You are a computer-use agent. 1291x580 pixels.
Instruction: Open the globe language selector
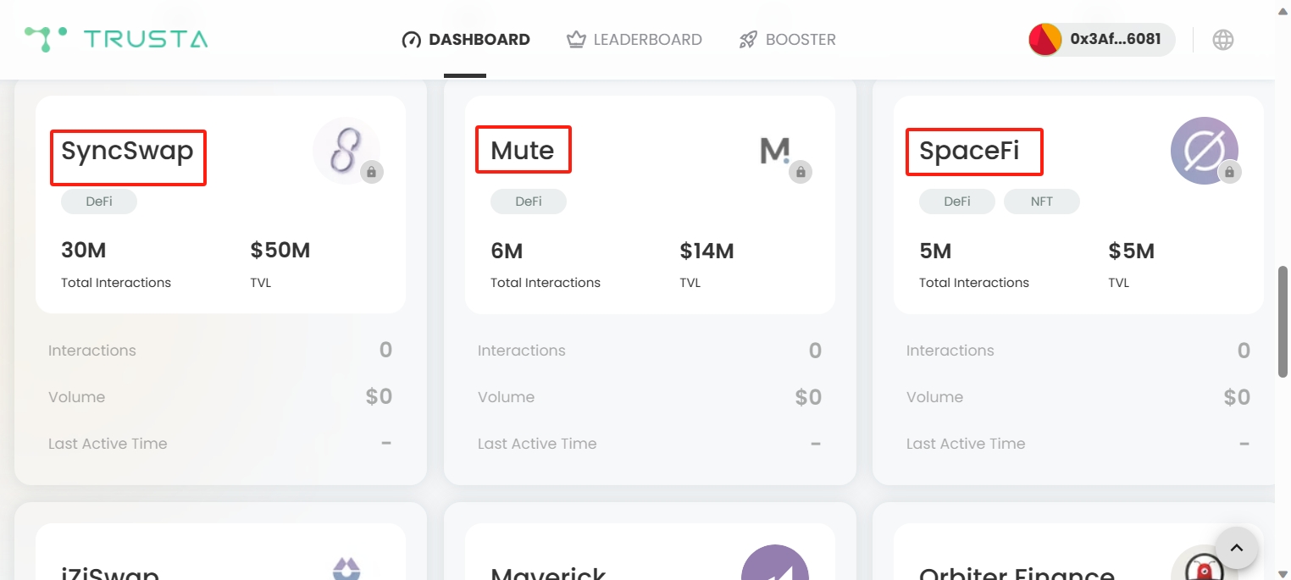pos(1222,40)
